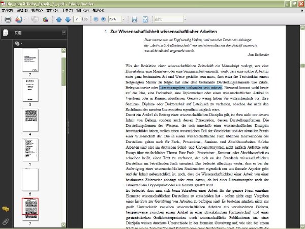Click the Print icon in the toolbar
305x229 pixels.
coord(8,19)
